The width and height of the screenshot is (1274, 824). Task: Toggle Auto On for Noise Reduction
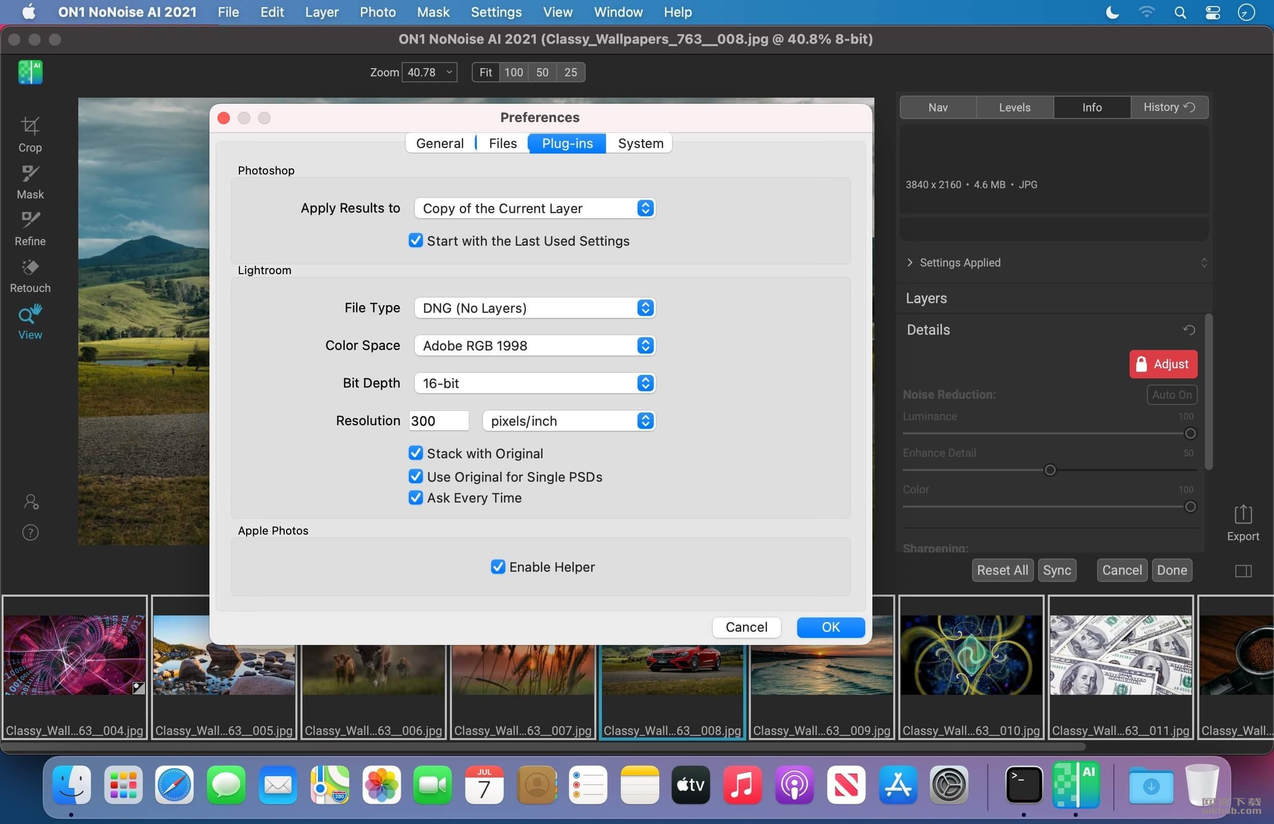(x=1171, y=395)
